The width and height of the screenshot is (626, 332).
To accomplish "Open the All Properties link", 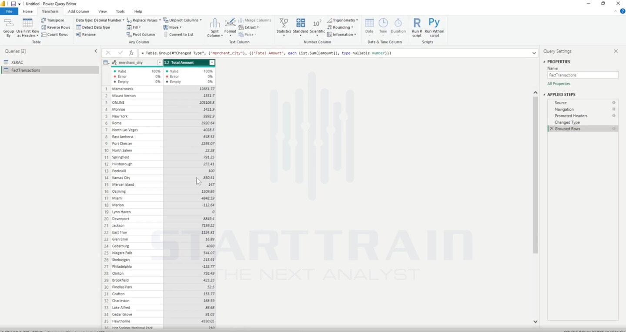I will click(559, 84).
